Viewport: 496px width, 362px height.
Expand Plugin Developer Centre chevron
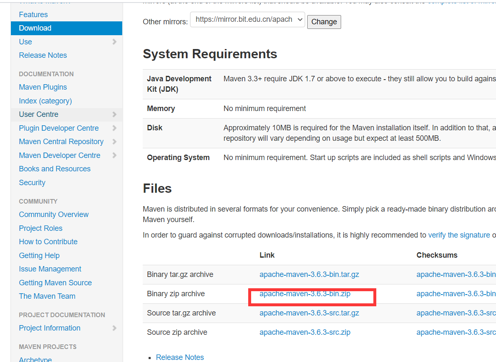(115, 128)
